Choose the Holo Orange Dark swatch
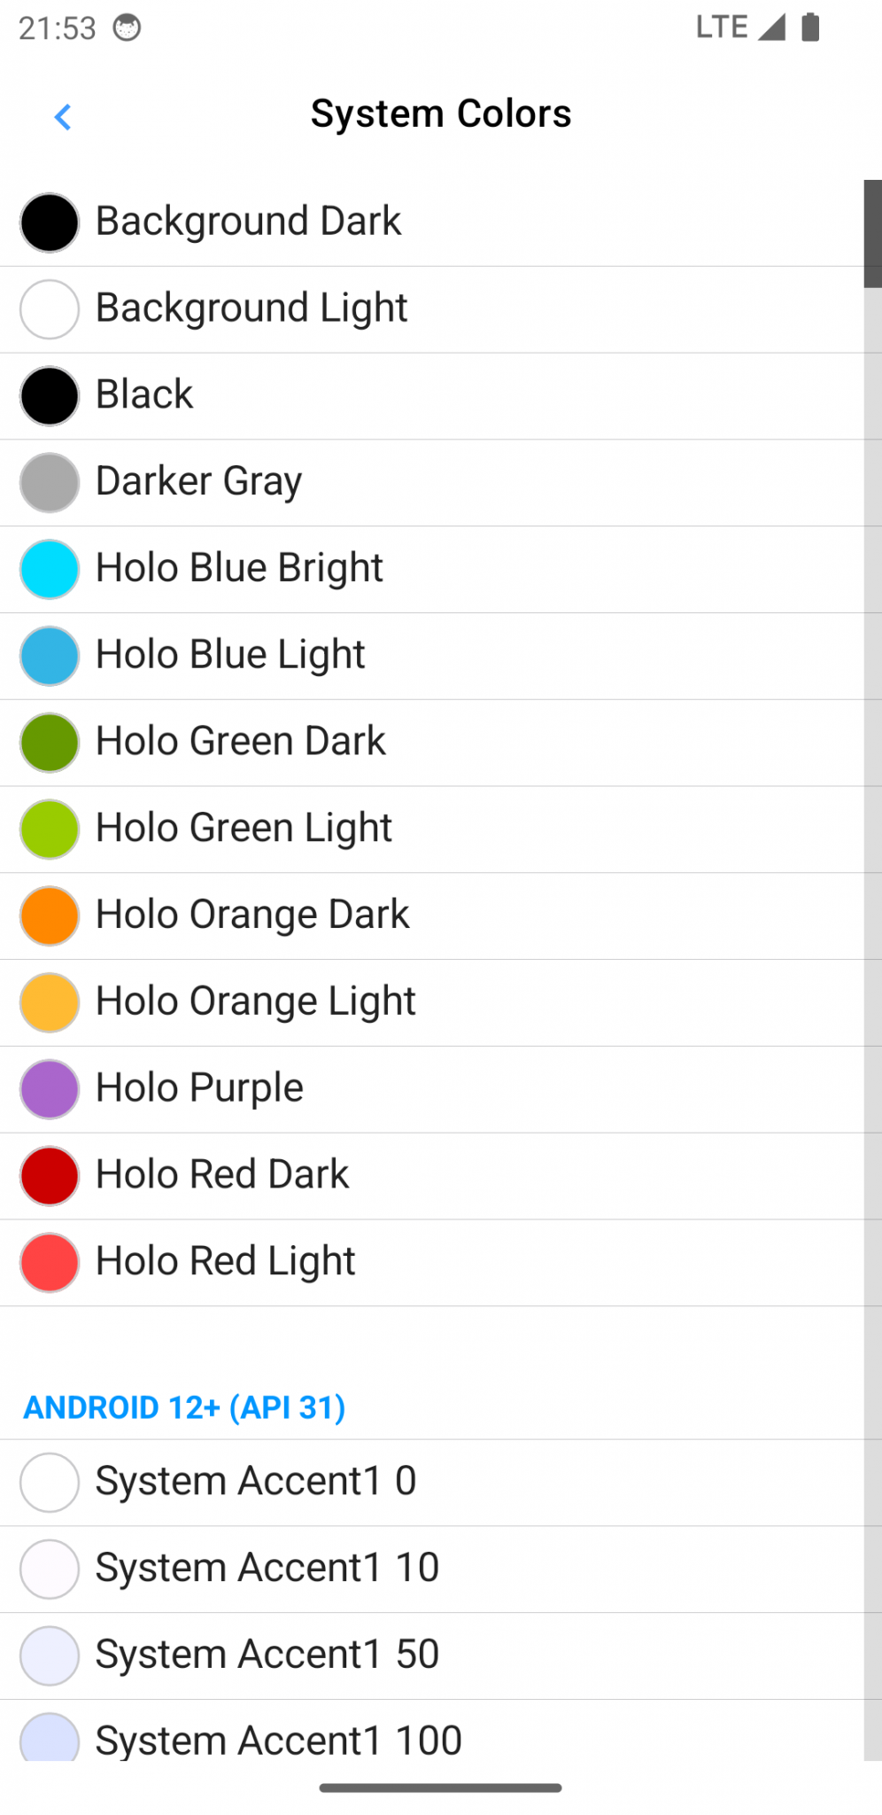Screen dimensions: 882x1815 coord(50,915)
